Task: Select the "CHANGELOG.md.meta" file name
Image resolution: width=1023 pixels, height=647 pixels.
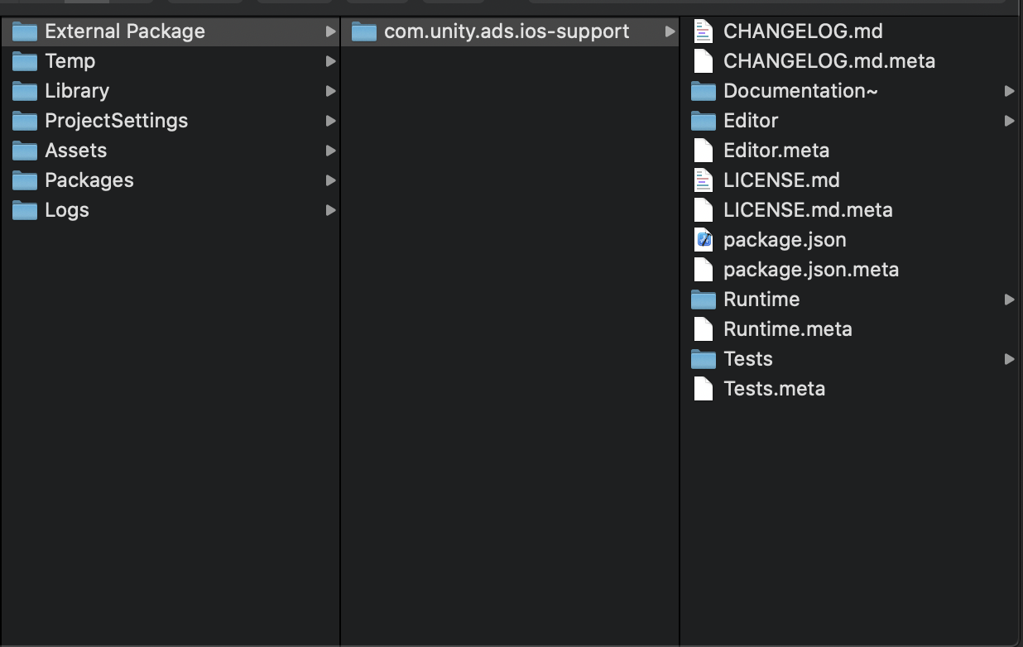Action: pyautogui.click(x=829, y=61)
